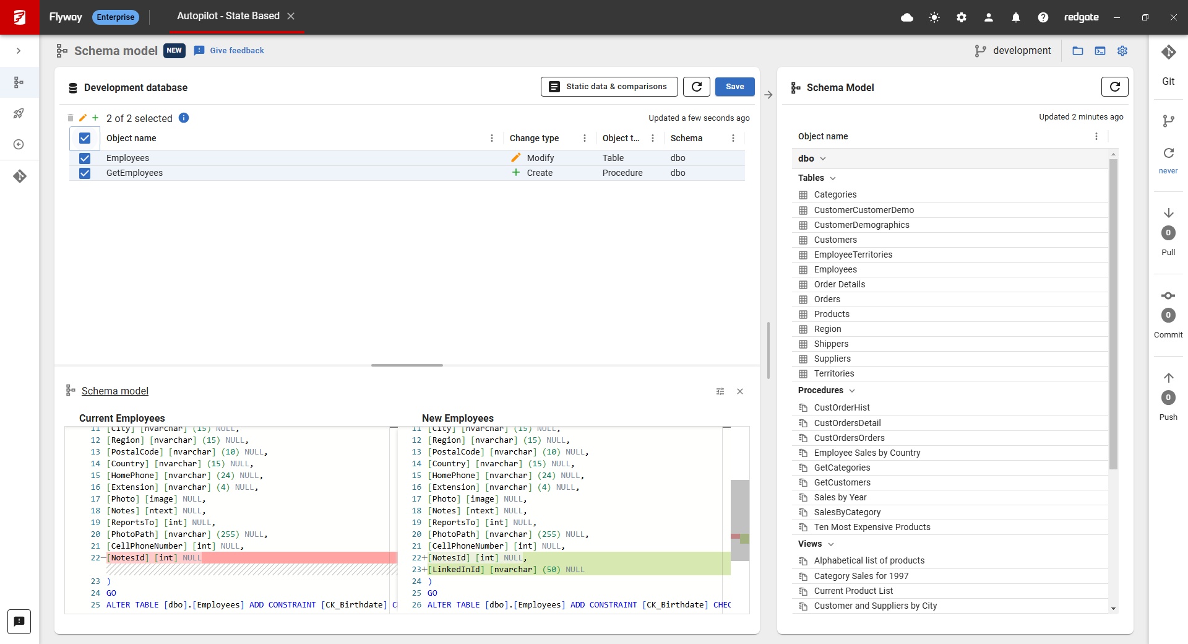
Task: Click the Push arrow icon
Action: point(1168,378)
